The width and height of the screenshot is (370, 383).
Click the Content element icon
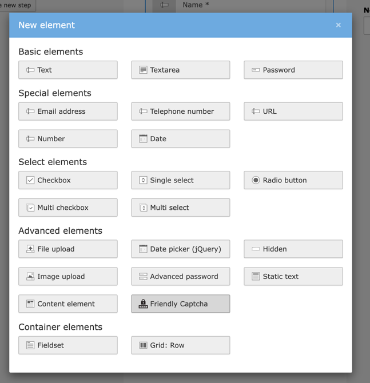(x=30, y=304)
